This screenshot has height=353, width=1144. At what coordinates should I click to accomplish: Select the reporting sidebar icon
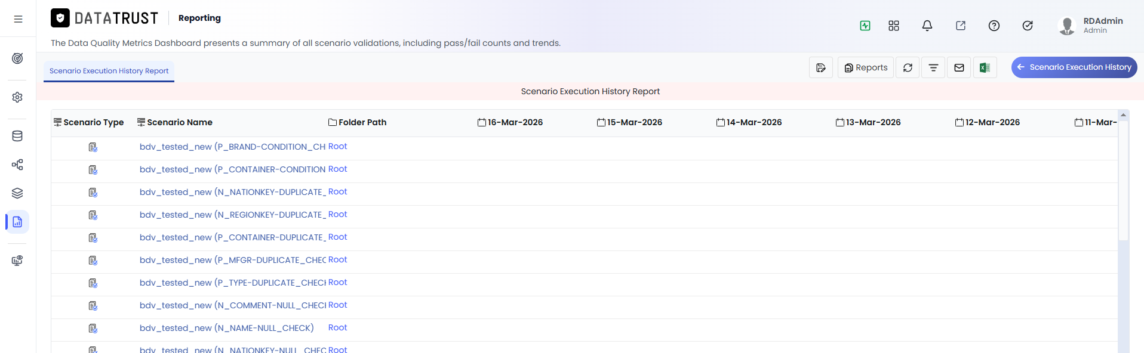click(17, 222)
